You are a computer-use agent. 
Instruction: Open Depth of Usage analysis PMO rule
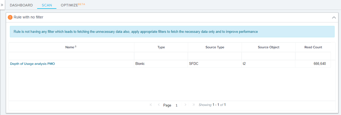[33, 64]
